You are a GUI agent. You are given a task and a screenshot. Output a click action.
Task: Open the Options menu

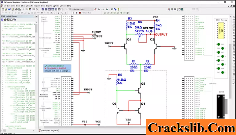click(56, 6)
